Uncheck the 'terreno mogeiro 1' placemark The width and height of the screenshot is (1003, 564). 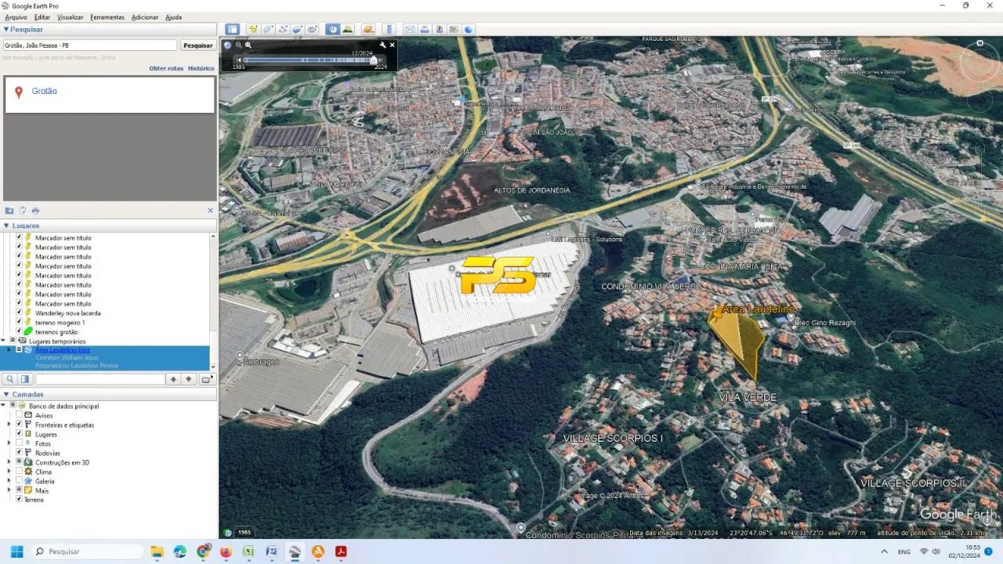(19, 322)
